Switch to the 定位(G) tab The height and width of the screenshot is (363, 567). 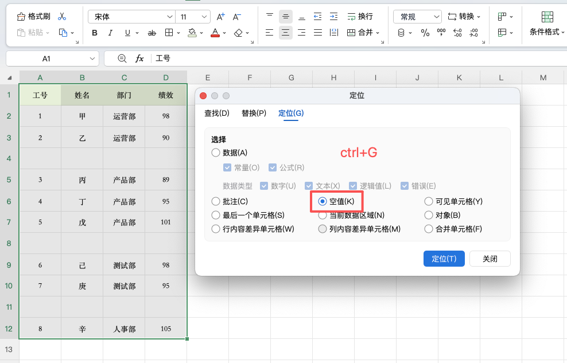[291, 113]
